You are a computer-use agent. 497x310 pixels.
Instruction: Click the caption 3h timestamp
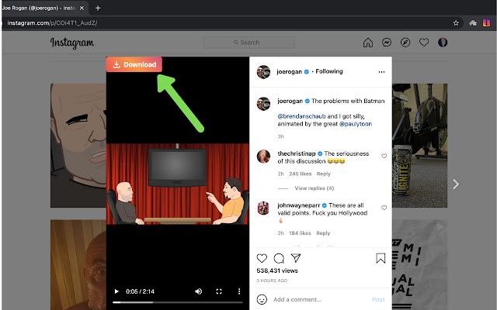(x=280, y=136)
